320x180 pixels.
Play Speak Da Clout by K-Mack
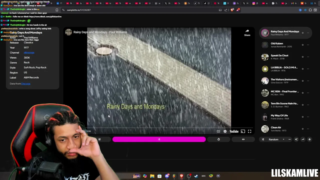(265, 57)
